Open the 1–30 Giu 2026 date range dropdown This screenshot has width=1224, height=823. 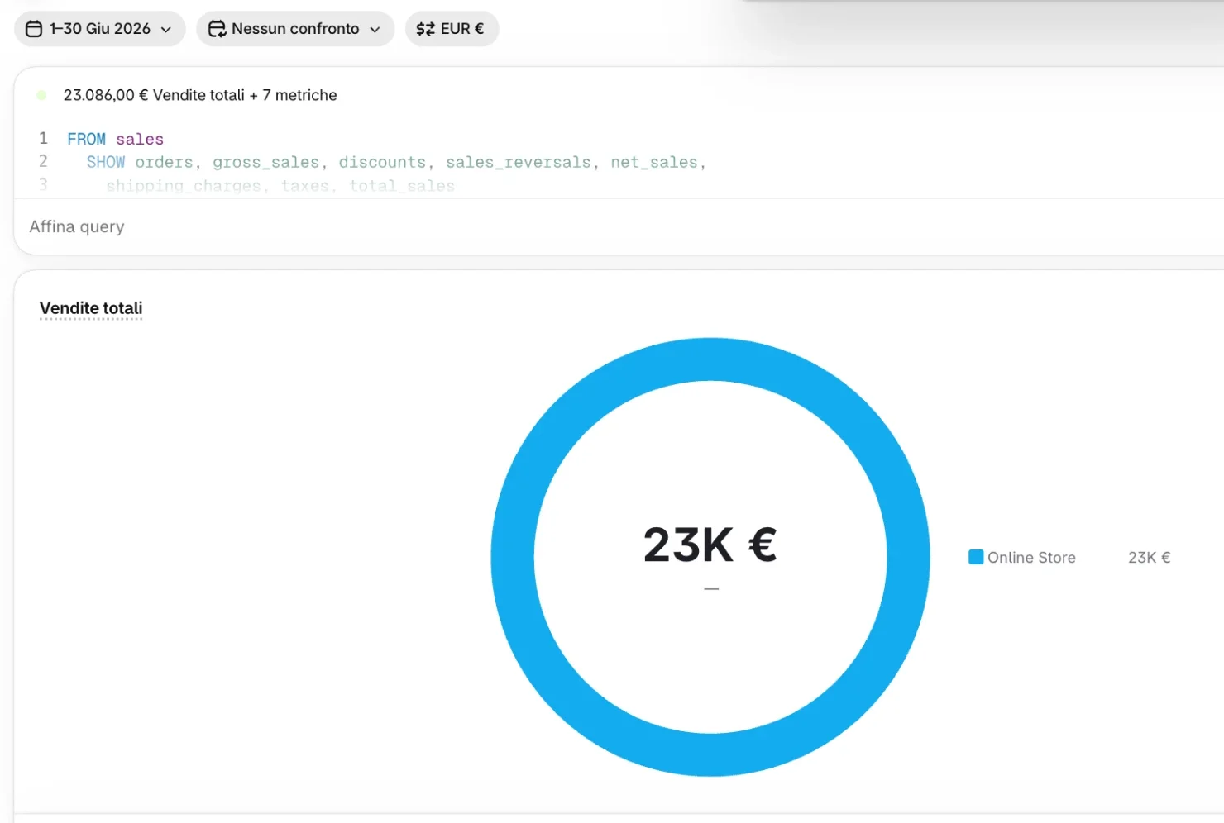coord(100,29)
